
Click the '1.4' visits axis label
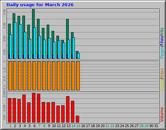click(4, 70)
